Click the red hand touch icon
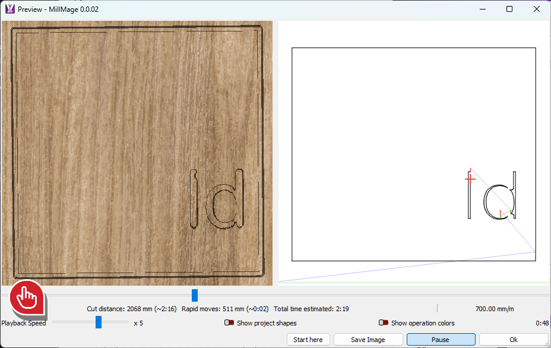The width and height of the screenshot is (551, 348). click(27, 296)
